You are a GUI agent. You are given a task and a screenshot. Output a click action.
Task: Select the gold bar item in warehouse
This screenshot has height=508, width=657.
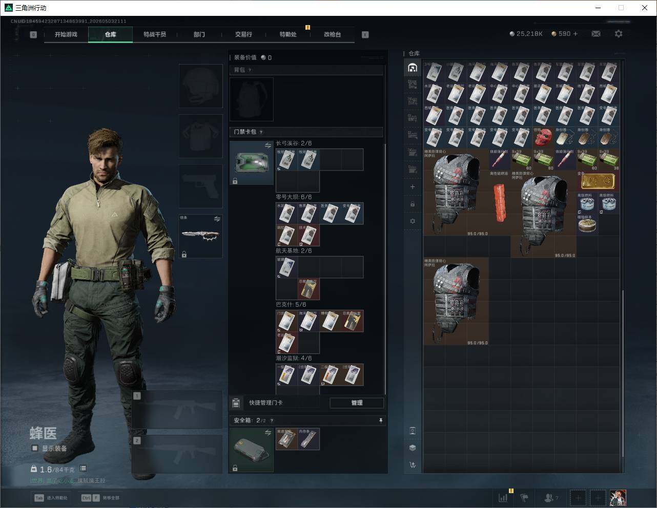point(598,181)
